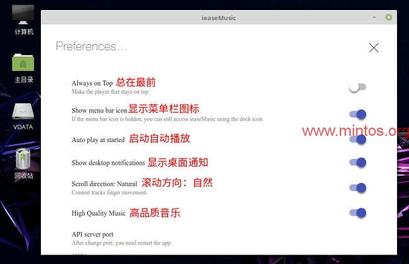Disable Auto play at started switch

358,139
